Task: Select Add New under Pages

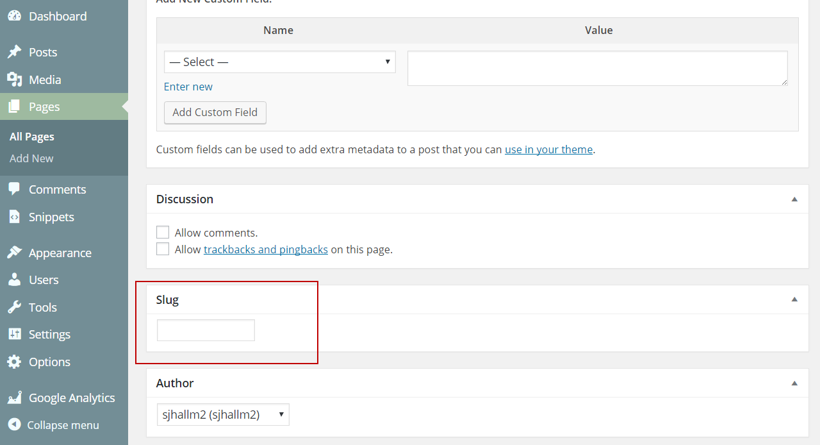Action: 31,158
